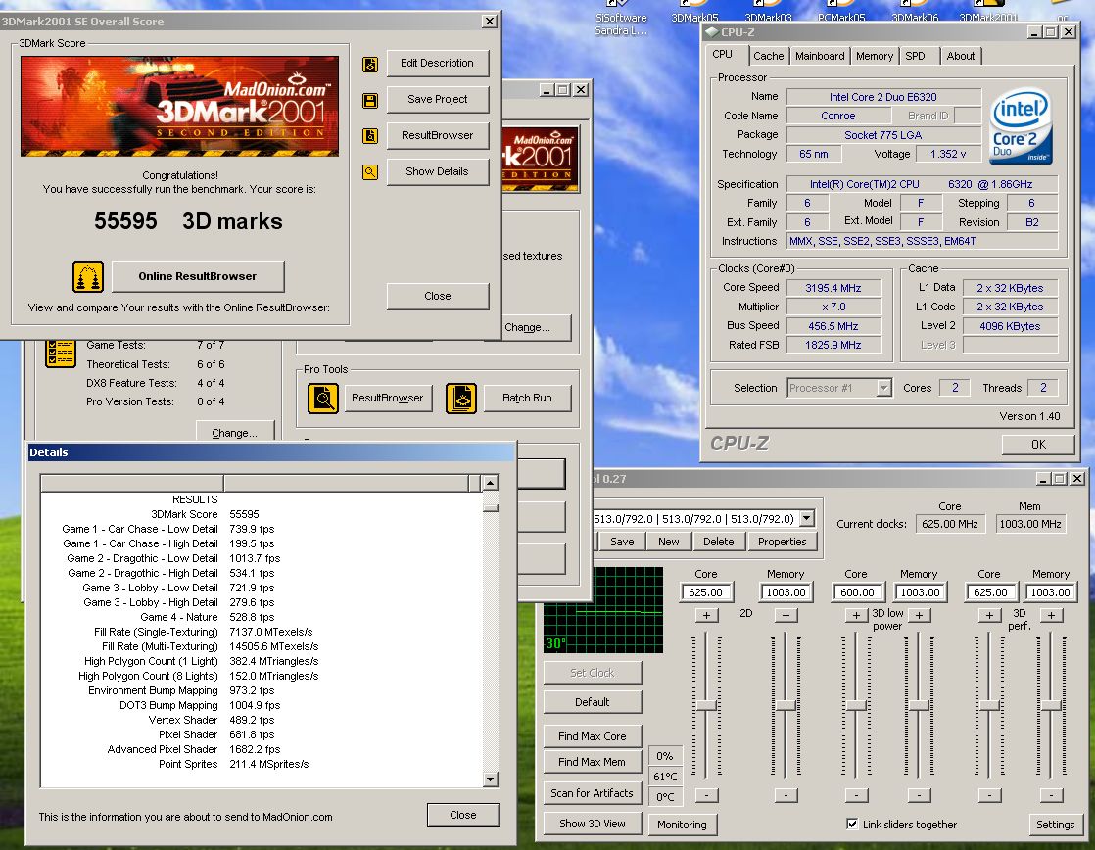Close the 3DMark score dialog via Close button
Viewport: 1095px width, 850px height.
pyautogui.click(x=437, y=296)
